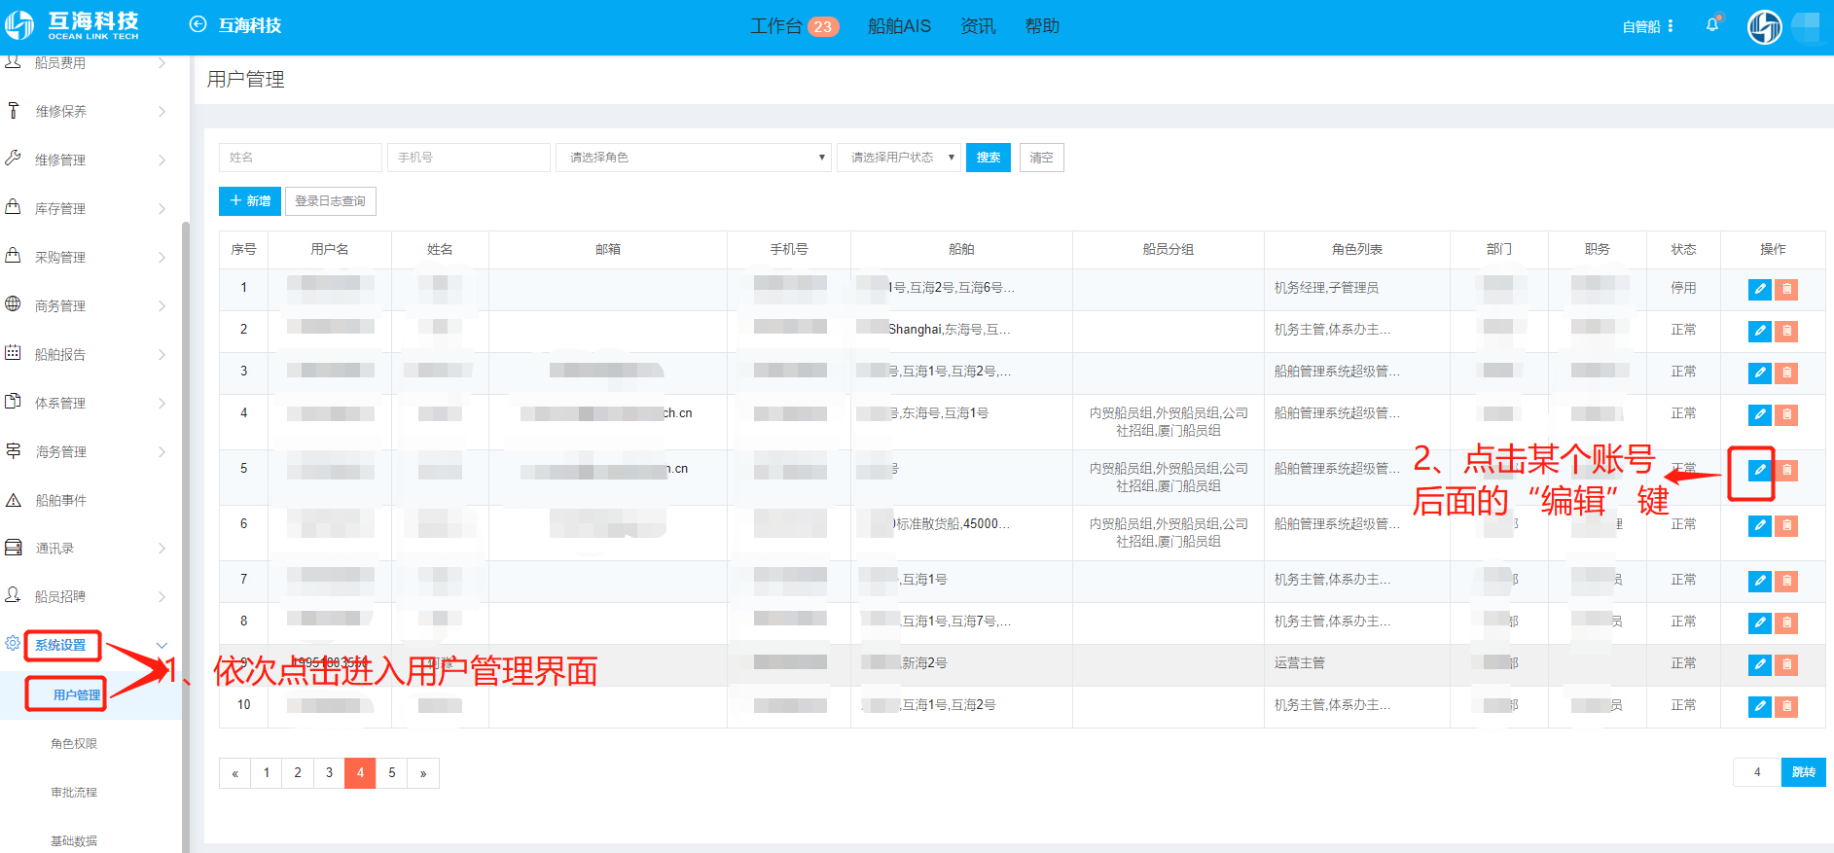This screenshot has width=1834, height=853.
Task: Edit the user in row 4
Action: pos(1759,414)
